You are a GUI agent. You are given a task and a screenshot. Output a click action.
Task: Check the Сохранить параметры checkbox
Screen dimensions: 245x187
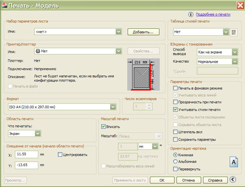175,139
